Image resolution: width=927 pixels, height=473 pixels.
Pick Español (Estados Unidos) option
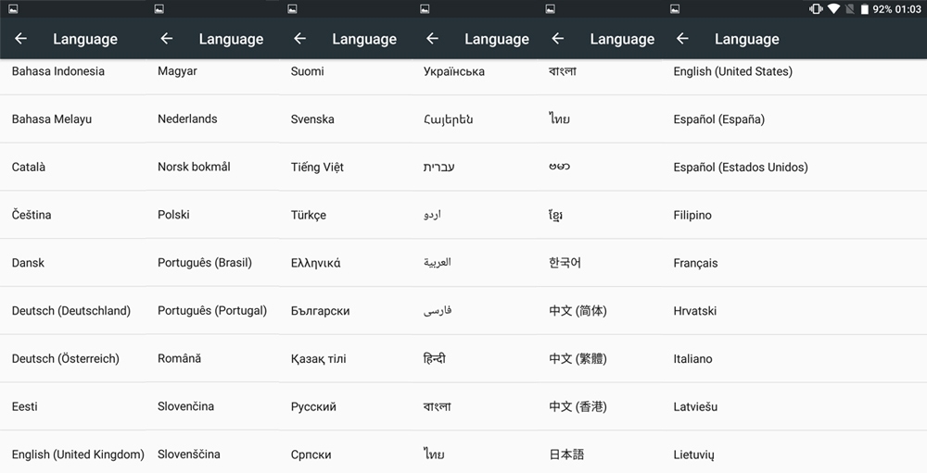pos(741,168)
